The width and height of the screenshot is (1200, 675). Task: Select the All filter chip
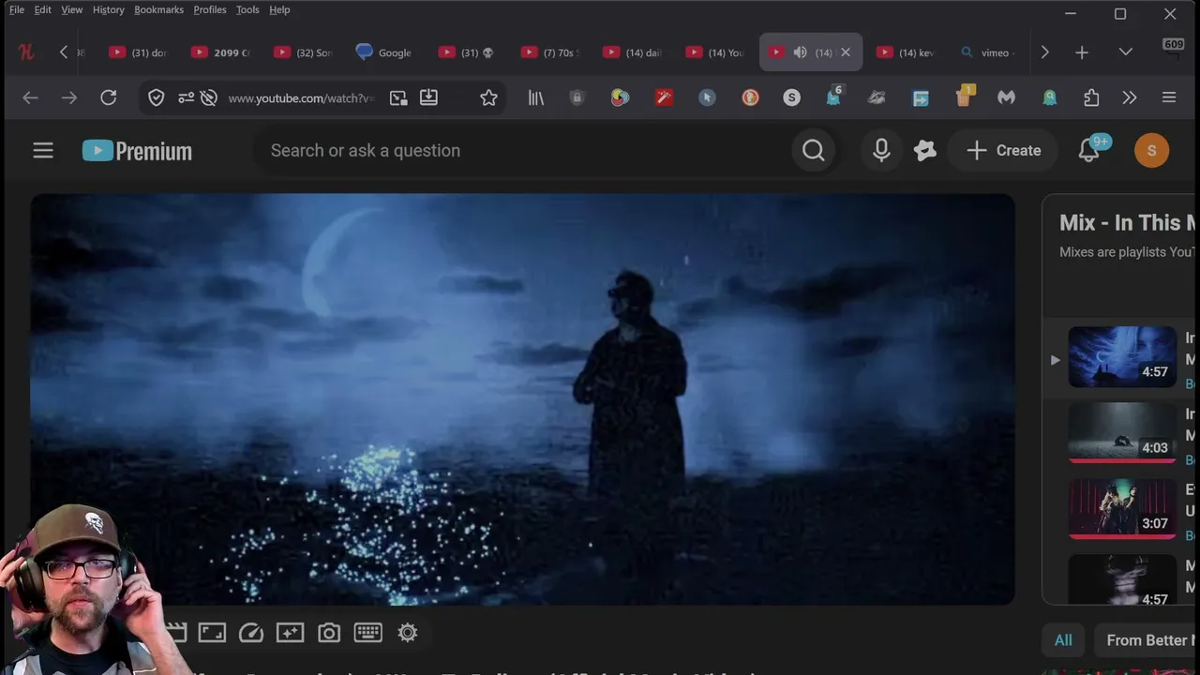tap(1063, 640)
